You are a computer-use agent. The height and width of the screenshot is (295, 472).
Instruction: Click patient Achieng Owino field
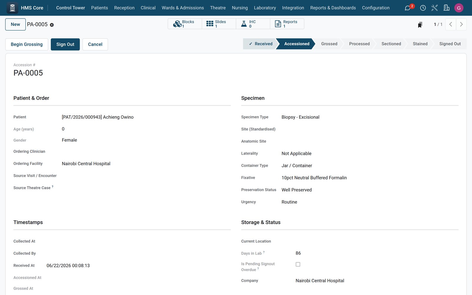tap(146, 117)
